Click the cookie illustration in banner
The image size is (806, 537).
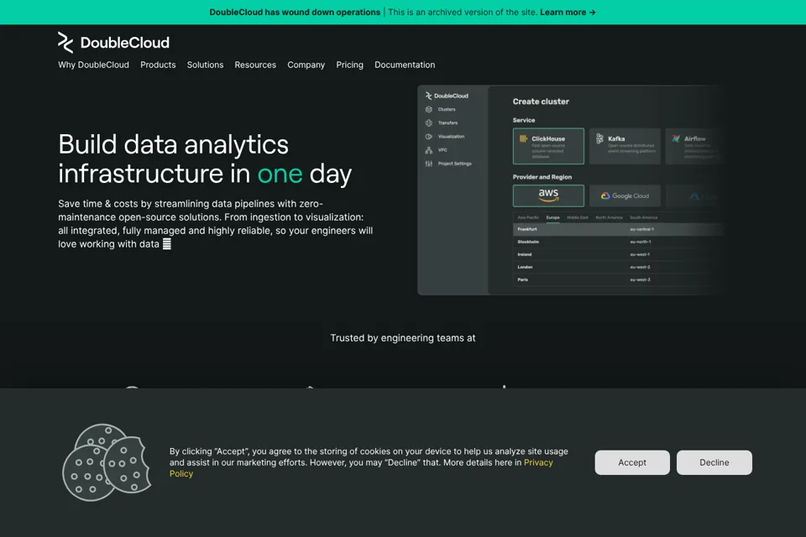[107, 462]
